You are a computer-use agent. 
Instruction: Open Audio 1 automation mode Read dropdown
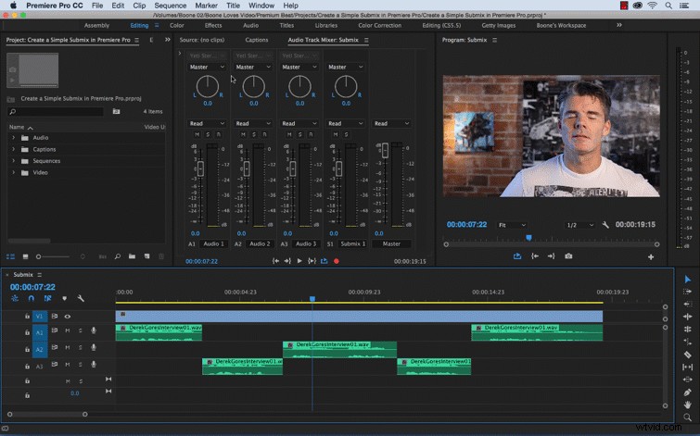point(207,123)
